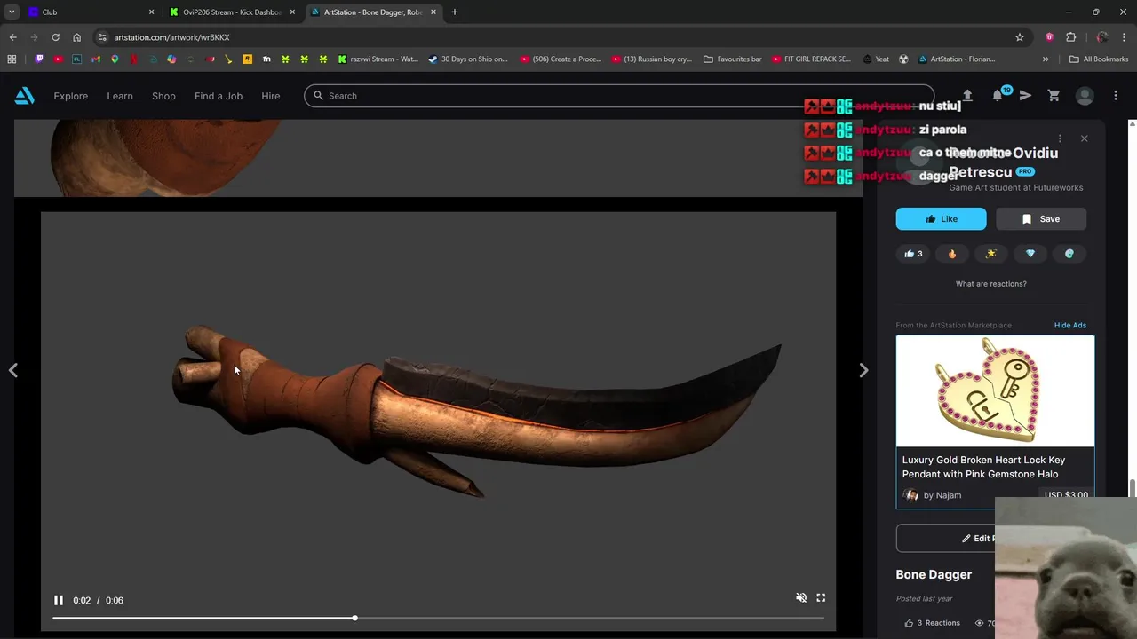Image resolution: width=1137 pixels, height=639 pixels.
Task: Open the Hire menu
Action: coord(271,96)
